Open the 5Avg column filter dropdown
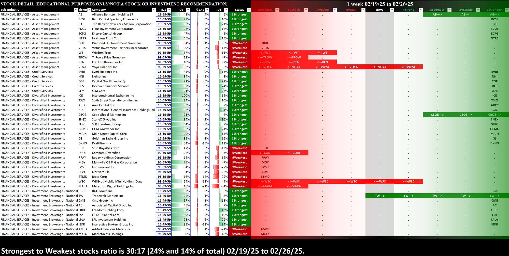This screenshot has width=509, height=256. pos(392,10)
